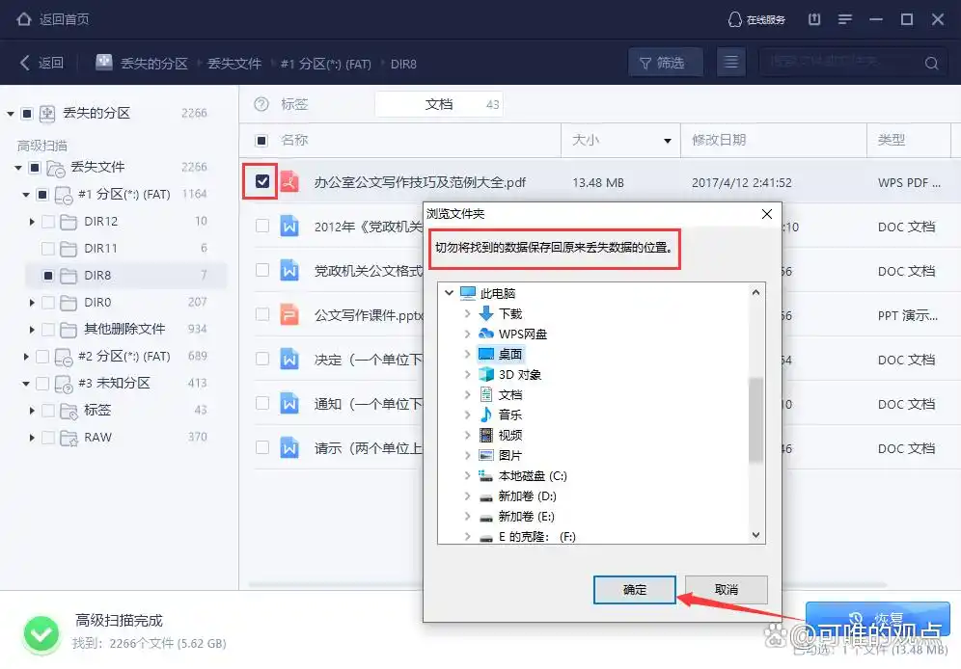Click the RAW folder icon in the tree
This screenshot has height=669, width=961.
[x=69, y=438]
